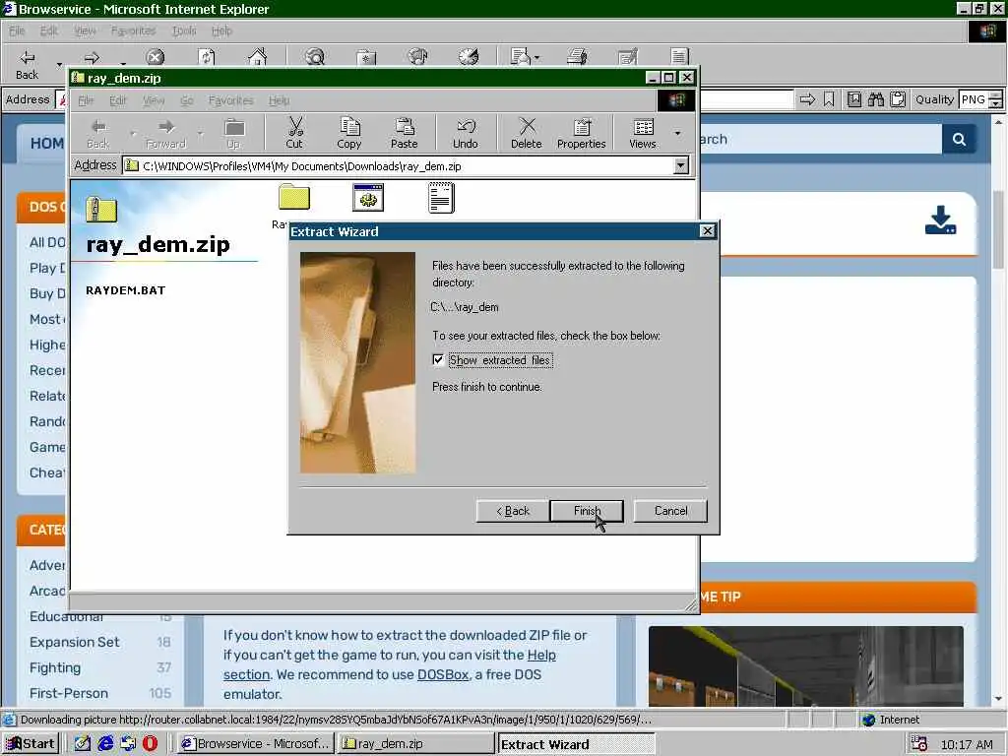Screen dimensions: 1008x756
Task: Click Cut in ray_dem.zip toolbar
Action: pos(294,133)
